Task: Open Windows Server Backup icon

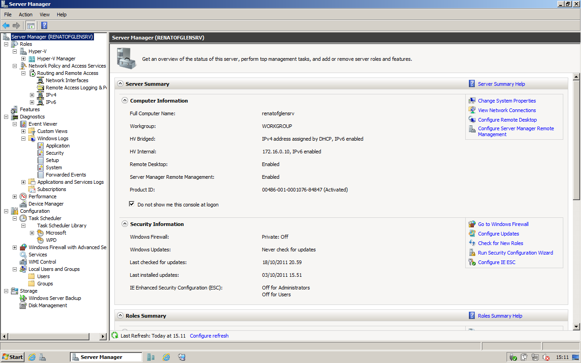Action: click(x=23, y=298)
